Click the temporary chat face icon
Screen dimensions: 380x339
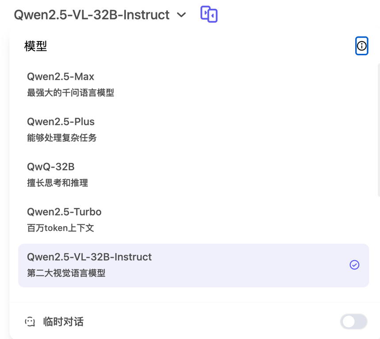30,322
